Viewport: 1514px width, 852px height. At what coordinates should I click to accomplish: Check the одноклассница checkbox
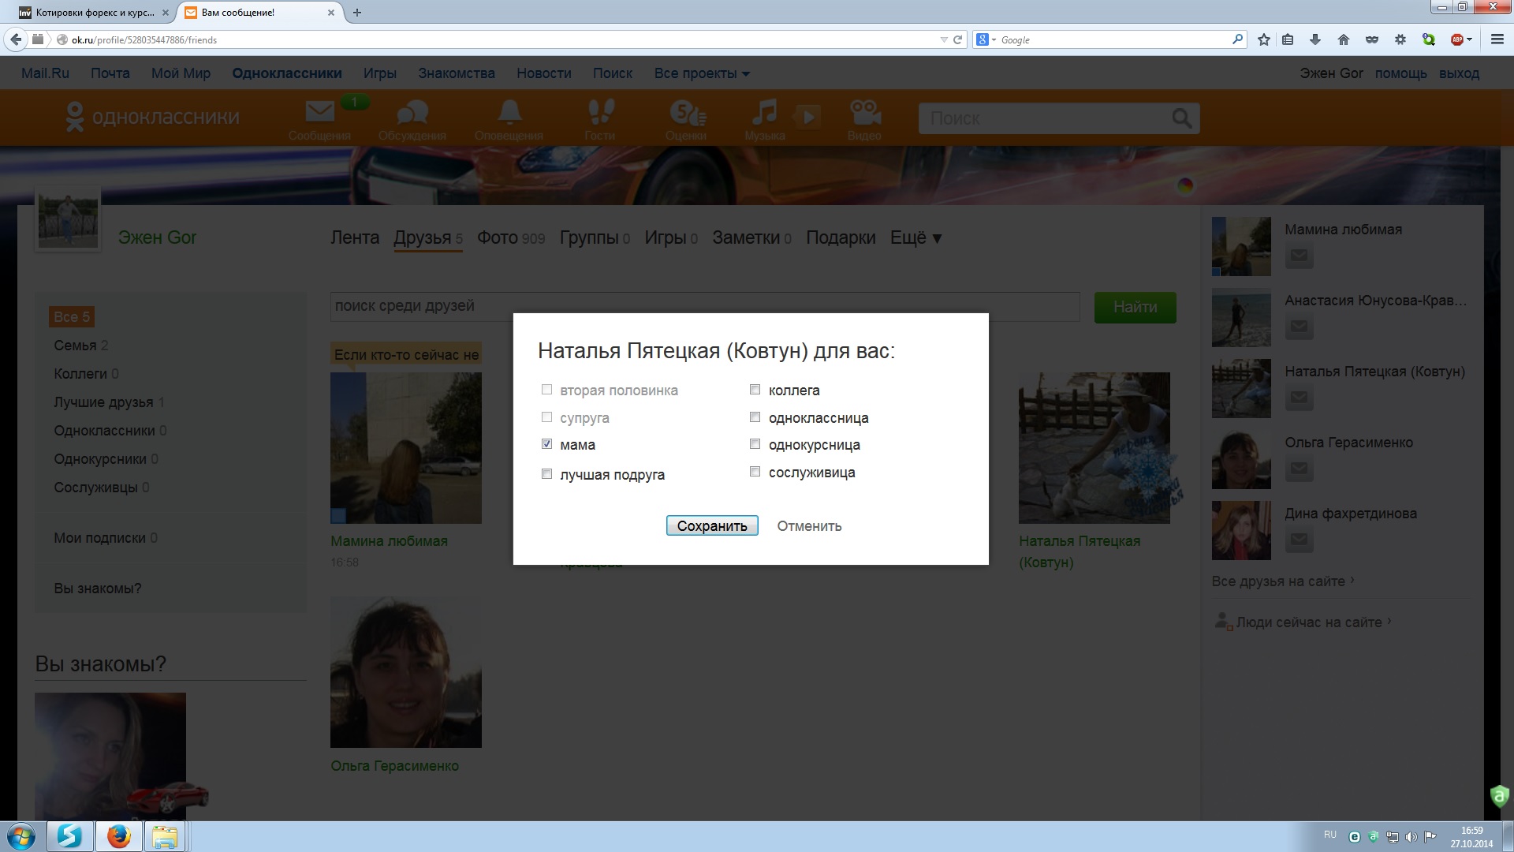point(755,417)
